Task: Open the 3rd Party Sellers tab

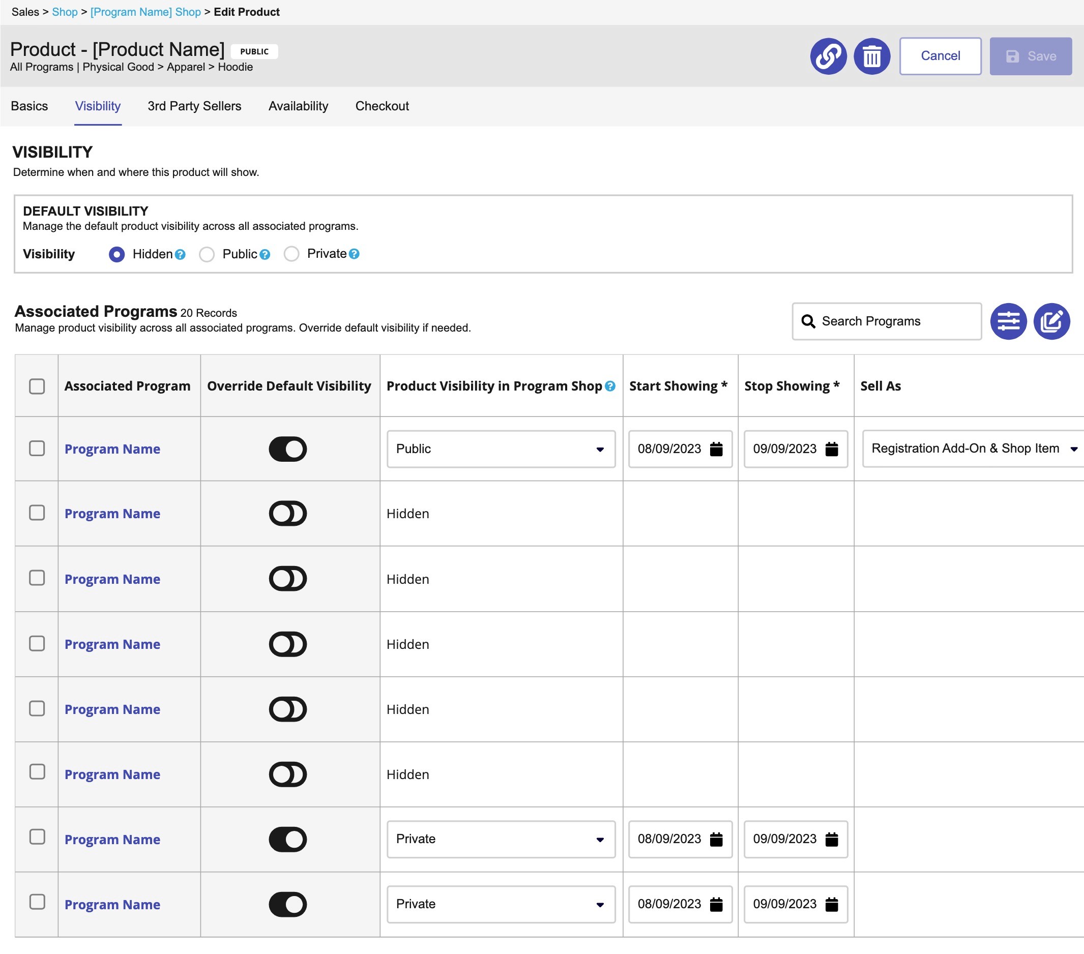Action: tap(194, 106)
